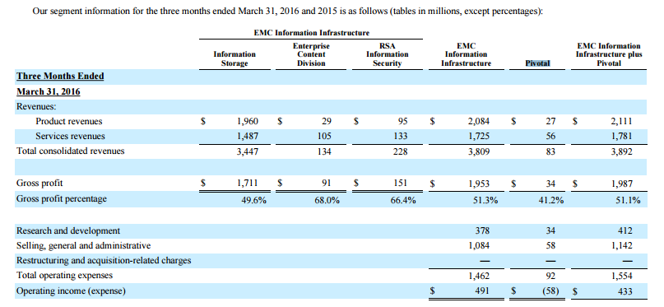Click the 1,953 gross profit value
The image size is (664, 307).
[x=479, y=184]
